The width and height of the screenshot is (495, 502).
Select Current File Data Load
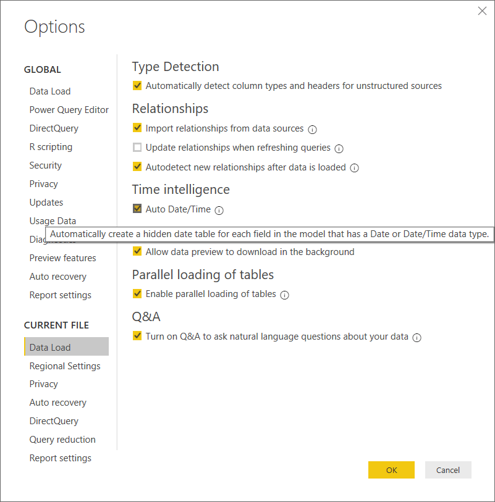coord(66,346)
